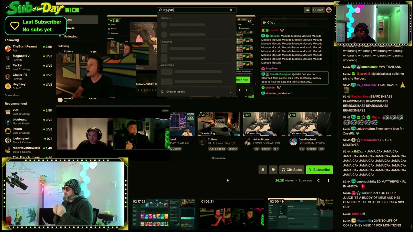The width and height of the screenshot is (413, 232).
Task: Open the AdrienBroner channel avatar
Action: pyautogui.click(x=247, y=142)
